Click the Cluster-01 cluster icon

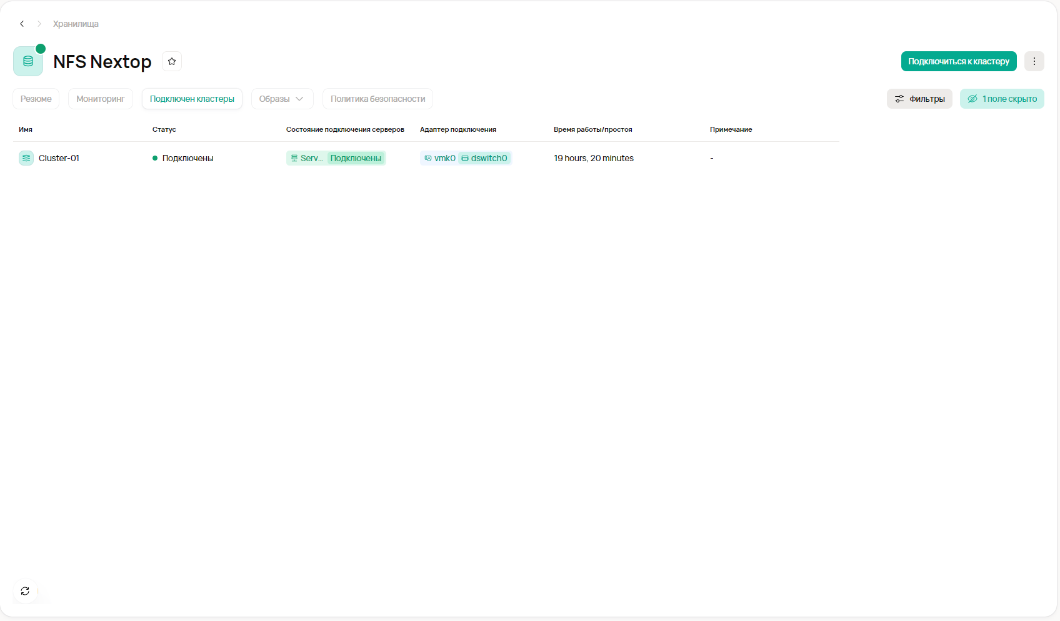(26, 158)
